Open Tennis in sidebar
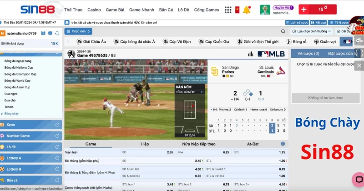The height and width of the screenshot is (191, 364). click(9, 107)
